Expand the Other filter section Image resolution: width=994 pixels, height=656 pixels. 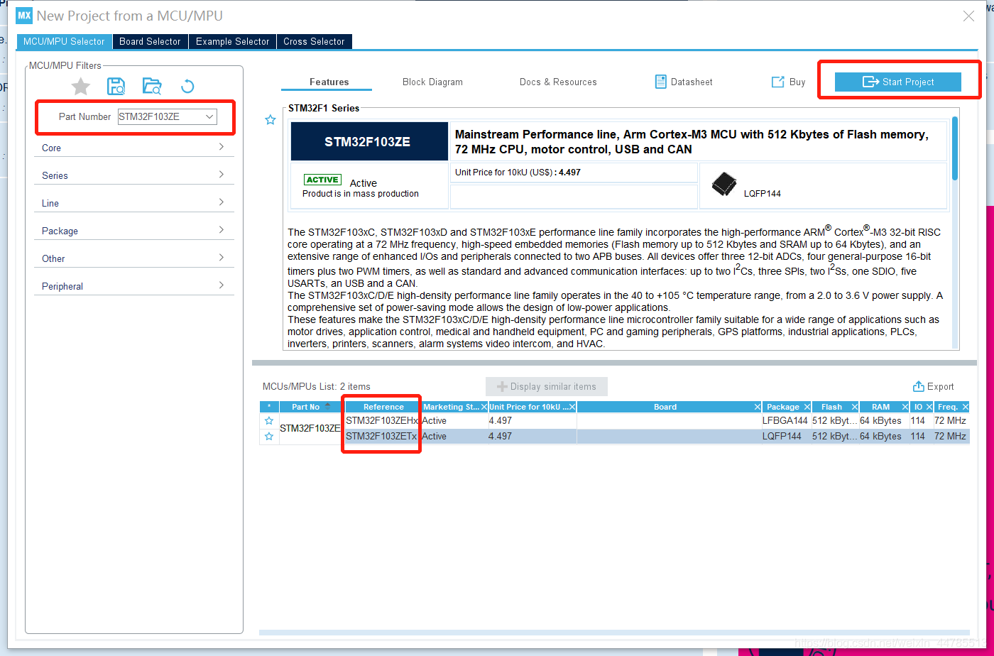pyautogui.click(x=133, y=258)
